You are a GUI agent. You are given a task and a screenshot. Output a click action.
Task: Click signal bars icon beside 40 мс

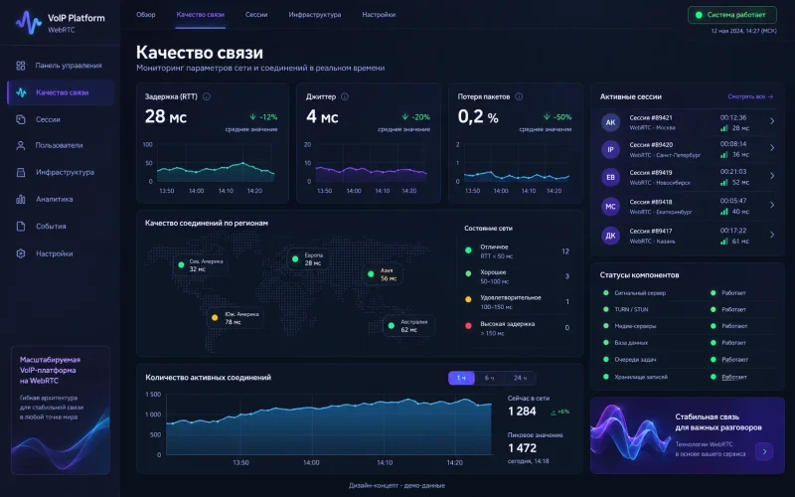click(x=724, y=212)
